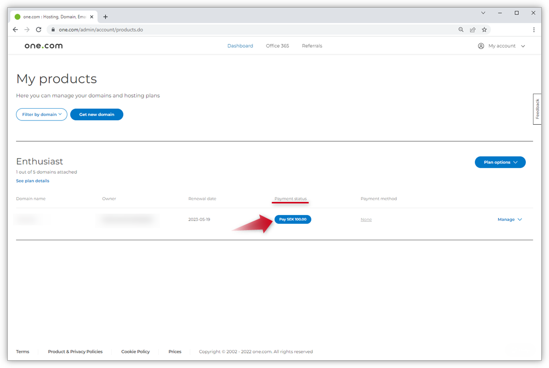Select the Dashboard navigation item
This screenshot has width=549, height=368.
coord(240,46)
